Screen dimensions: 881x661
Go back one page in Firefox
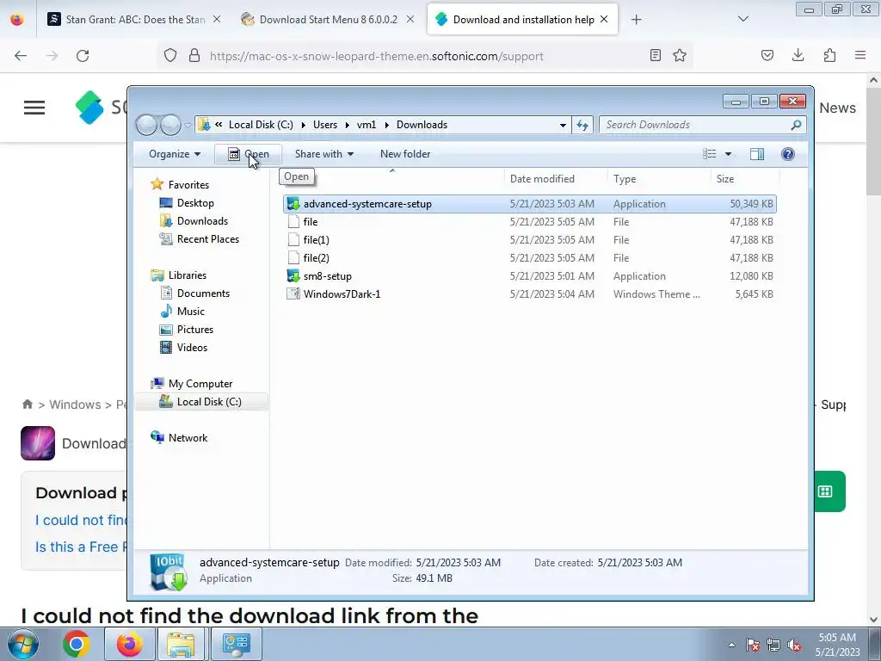coord(21,56)
